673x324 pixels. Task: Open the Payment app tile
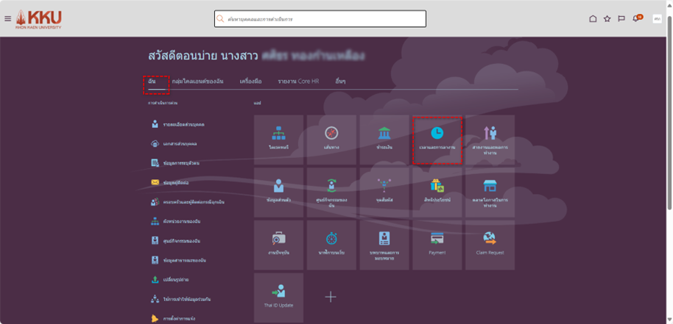(437, 245)
